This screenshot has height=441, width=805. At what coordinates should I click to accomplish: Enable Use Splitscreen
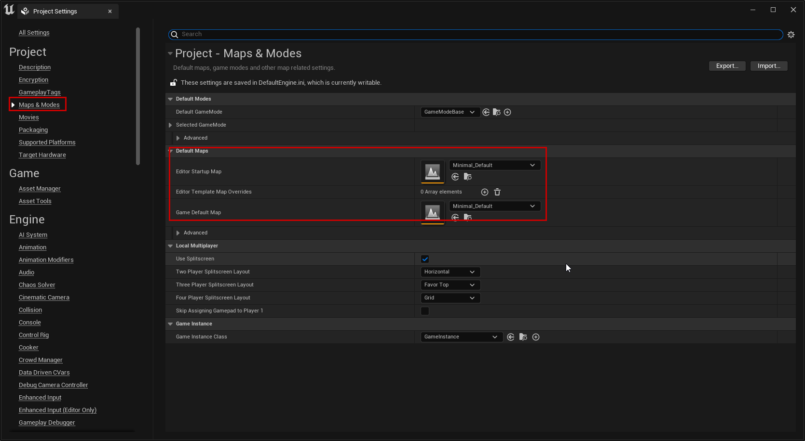click(425, 259)
